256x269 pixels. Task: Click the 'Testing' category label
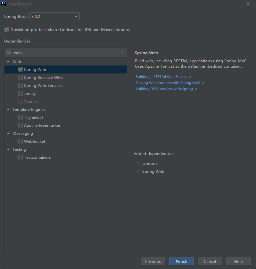[19, 150]
